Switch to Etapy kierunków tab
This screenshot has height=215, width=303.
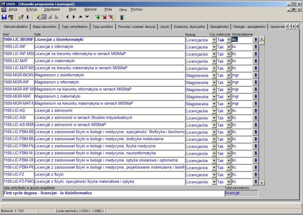pyautogui.click(x=45, y=27)
